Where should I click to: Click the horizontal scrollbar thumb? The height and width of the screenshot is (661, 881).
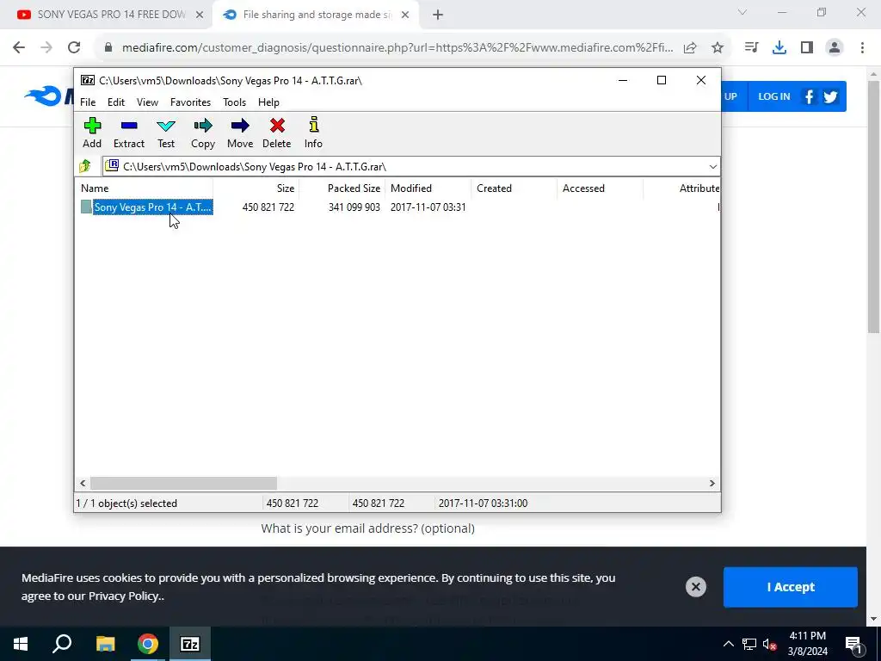click(x=184, y=484)
